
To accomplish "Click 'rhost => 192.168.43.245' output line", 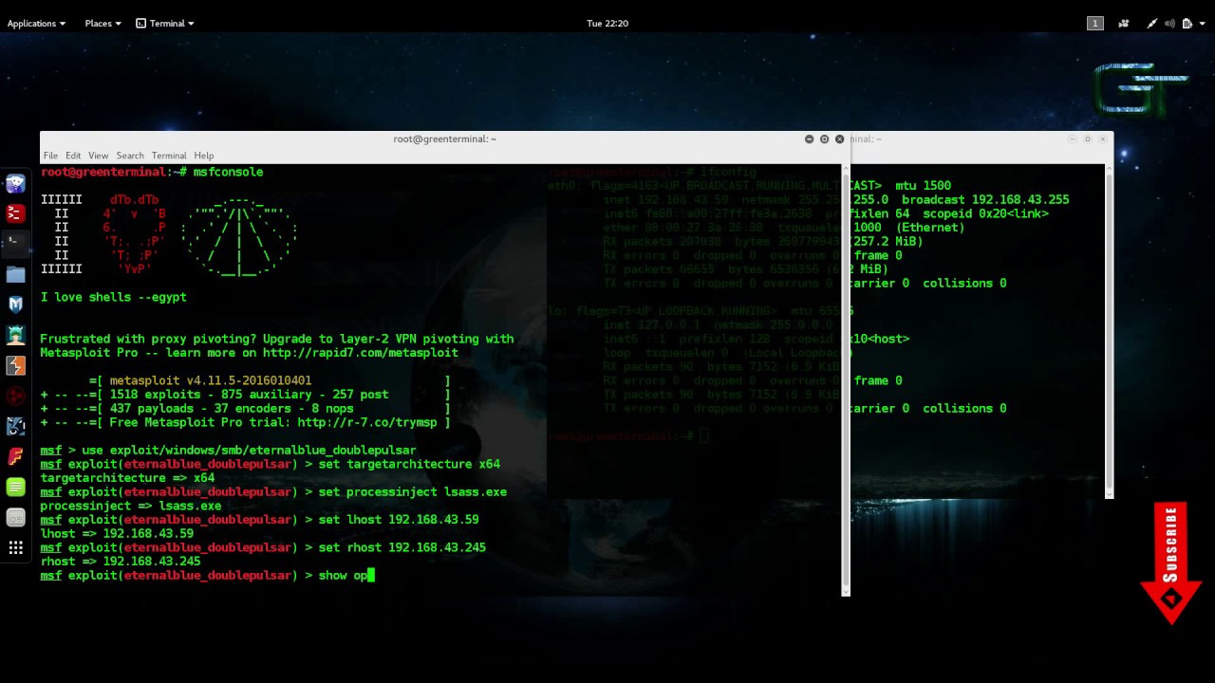I will coord(121,562).
